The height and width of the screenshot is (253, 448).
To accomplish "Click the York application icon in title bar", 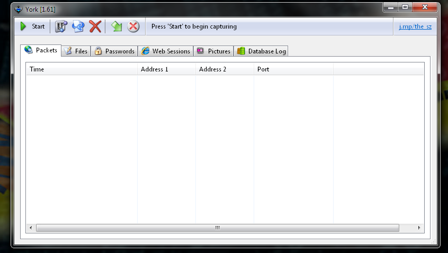I will [19, 10].
